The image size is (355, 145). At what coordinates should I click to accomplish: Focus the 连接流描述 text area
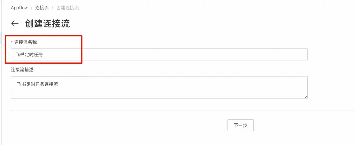pyautogui.click(x=159, y=87)
